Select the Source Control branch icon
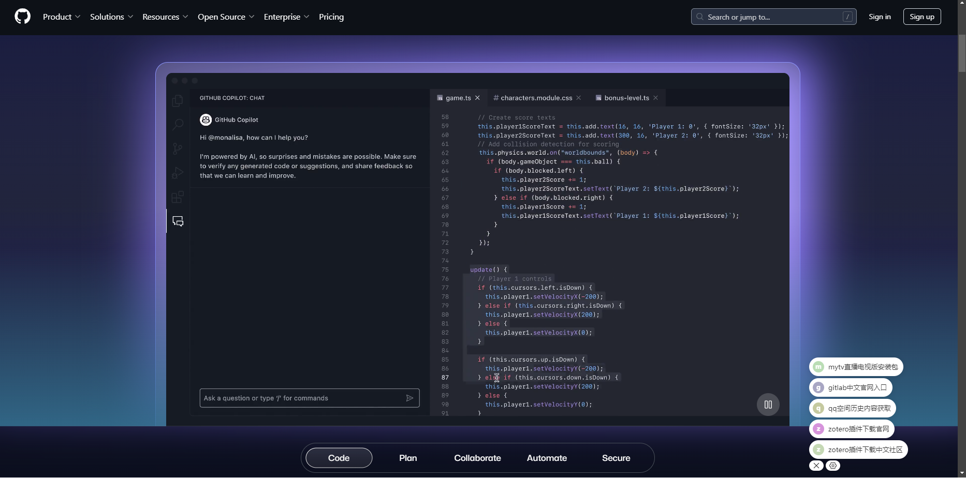Screen dimensions: 966x478 pyautogui.click(x=178, y=148)
